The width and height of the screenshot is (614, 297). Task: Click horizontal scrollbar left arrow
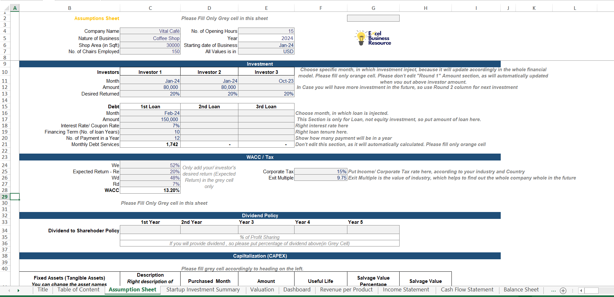(581, 290)
